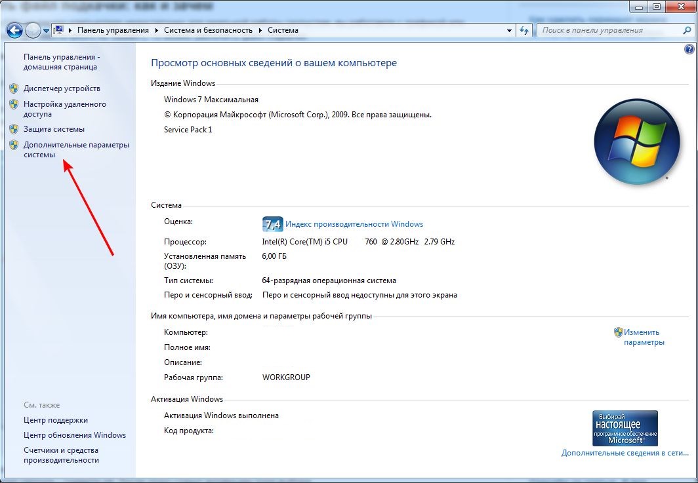Expand the arrow after Система и безопасность

260,30
